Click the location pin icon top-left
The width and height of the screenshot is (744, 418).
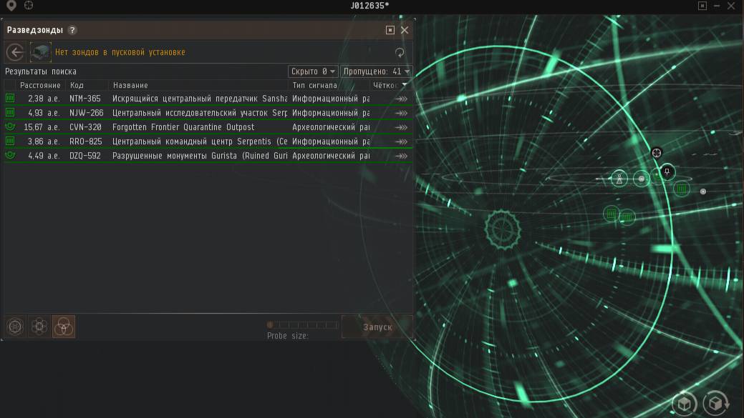pos(11,5)
